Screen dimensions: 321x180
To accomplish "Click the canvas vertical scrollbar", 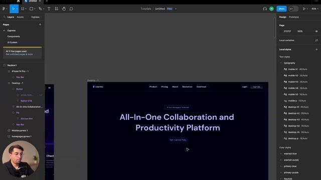I will click(x=275, y=27).
